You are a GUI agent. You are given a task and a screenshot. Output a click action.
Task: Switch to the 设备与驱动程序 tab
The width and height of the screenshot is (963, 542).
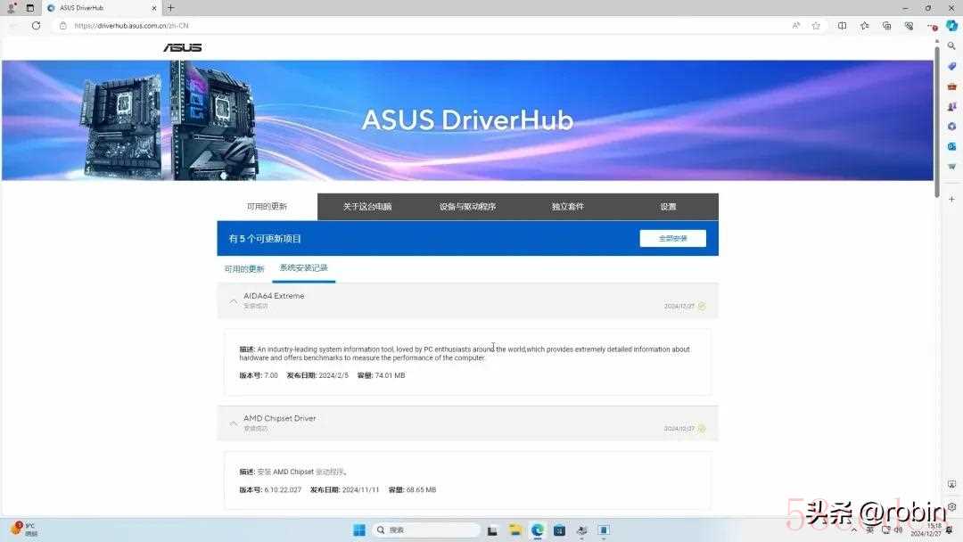point(467,207)
